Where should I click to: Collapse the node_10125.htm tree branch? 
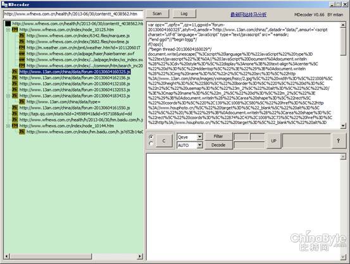pos(8,30)
